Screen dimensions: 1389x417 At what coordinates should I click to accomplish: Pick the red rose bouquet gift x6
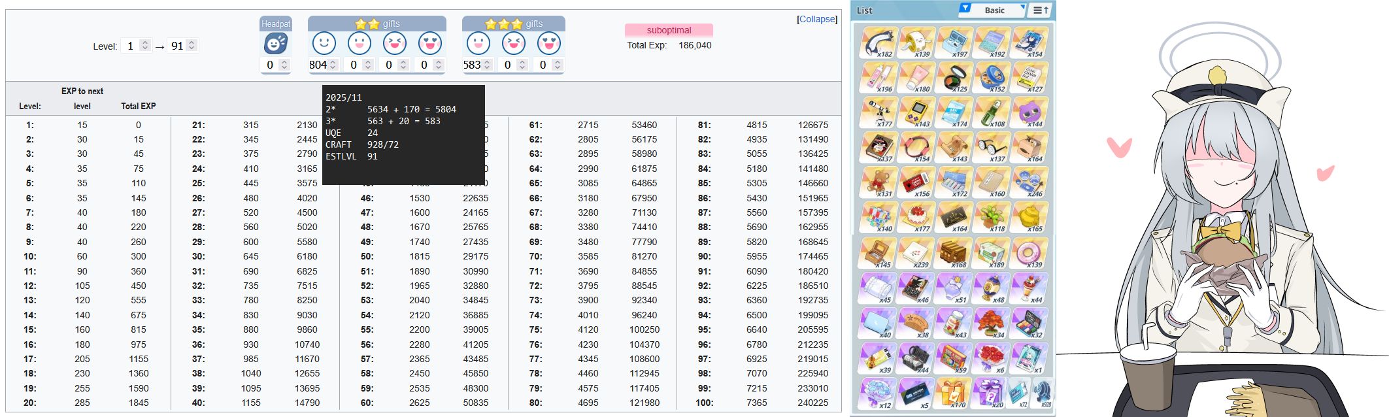click(991, 358)
